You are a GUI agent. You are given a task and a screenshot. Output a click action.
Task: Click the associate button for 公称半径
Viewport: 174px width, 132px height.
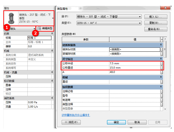pos(162,63)
